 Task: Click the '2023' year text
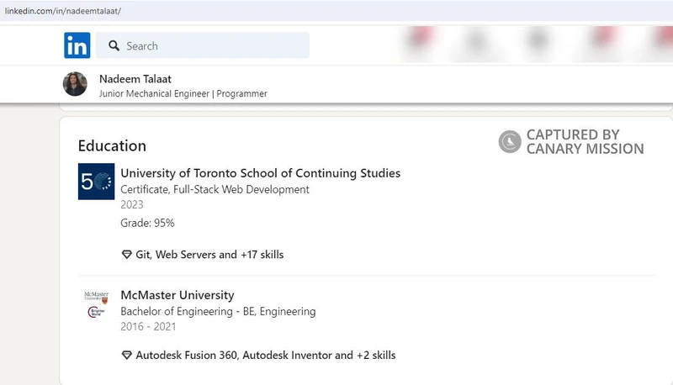pyautogui.click(x=132, y=204)
